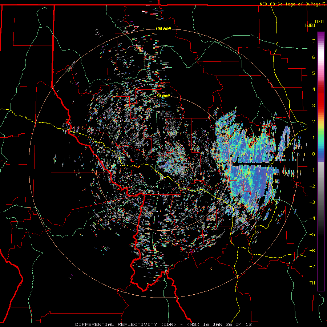Image resolution: width=327 pixels, height=327 pixels.
Task: Click the '3' value on color scale
Action: 314,105
